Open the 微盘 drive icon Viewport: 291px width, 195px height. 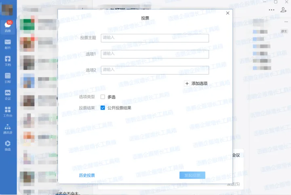tap(8, 144)
